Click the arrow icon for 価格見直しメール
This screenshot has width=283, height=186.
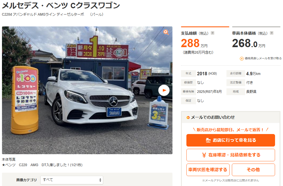[242, 58]
